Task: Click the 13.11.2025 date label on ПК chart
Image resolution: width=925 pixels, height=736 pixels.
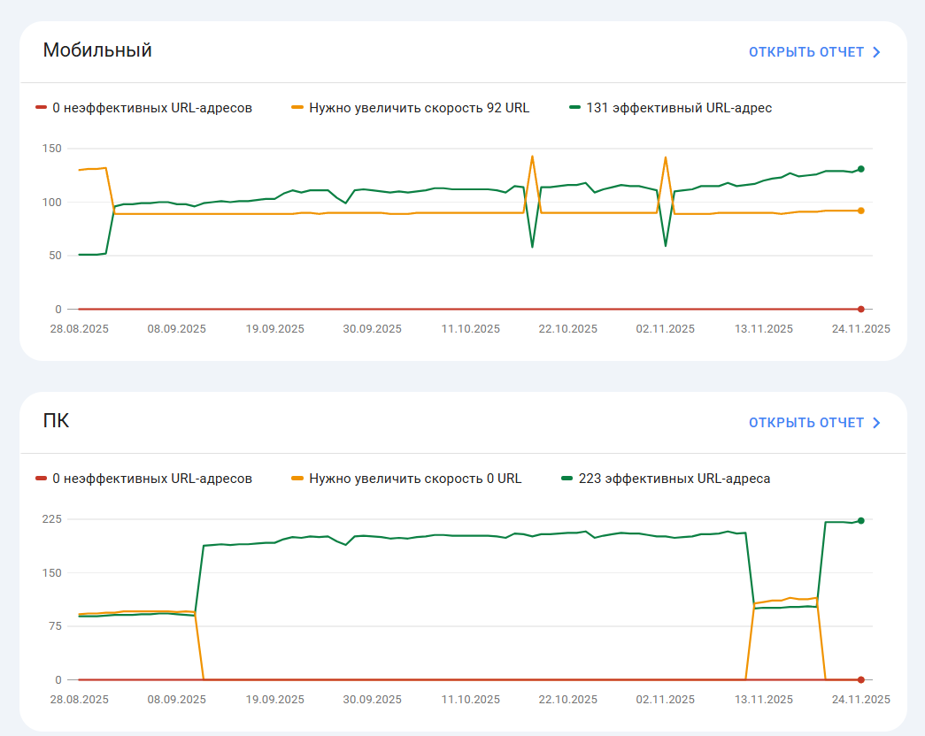Action: 764,700
